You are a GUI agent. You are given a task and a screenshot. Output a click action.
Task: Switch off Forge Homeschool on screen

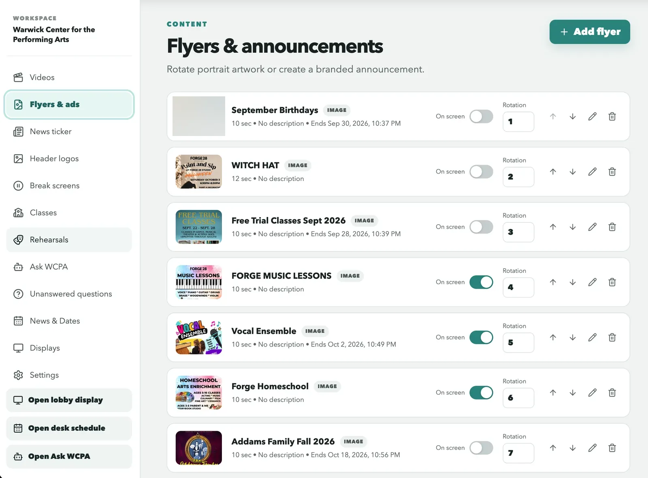coord(481,393)
